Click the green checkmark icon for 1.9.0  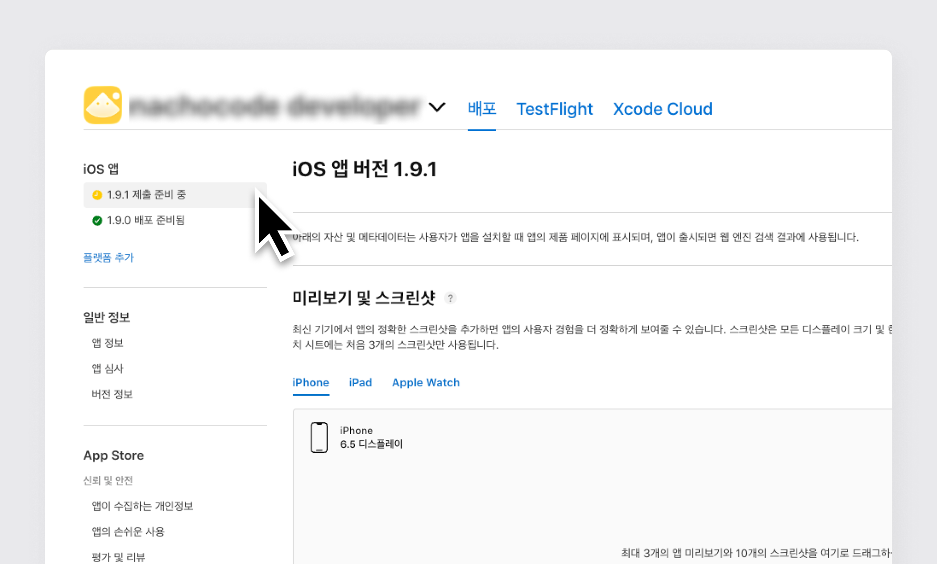pyautogui.click(x=97, y=220)
